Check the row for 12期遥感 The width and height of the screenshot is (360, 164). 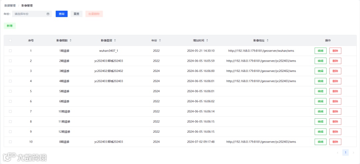[x=10, y=132]
